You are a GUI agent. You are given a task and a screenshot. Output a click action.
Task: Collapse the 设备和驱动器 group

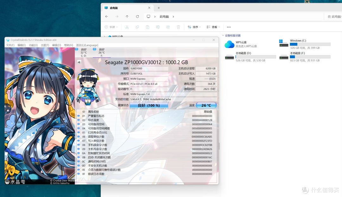[223, 35]
